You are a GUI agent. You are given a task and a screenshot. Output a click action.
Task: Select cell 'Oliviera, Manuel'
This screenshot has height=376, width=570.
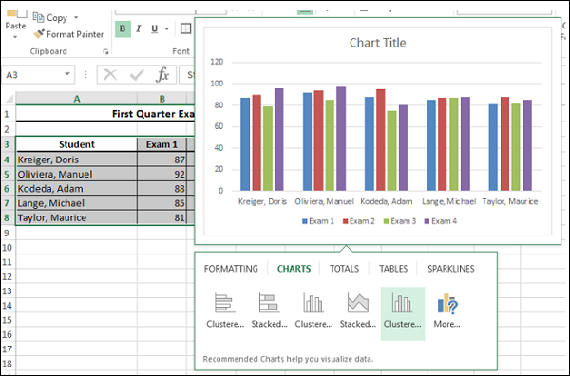click(76, 174)
